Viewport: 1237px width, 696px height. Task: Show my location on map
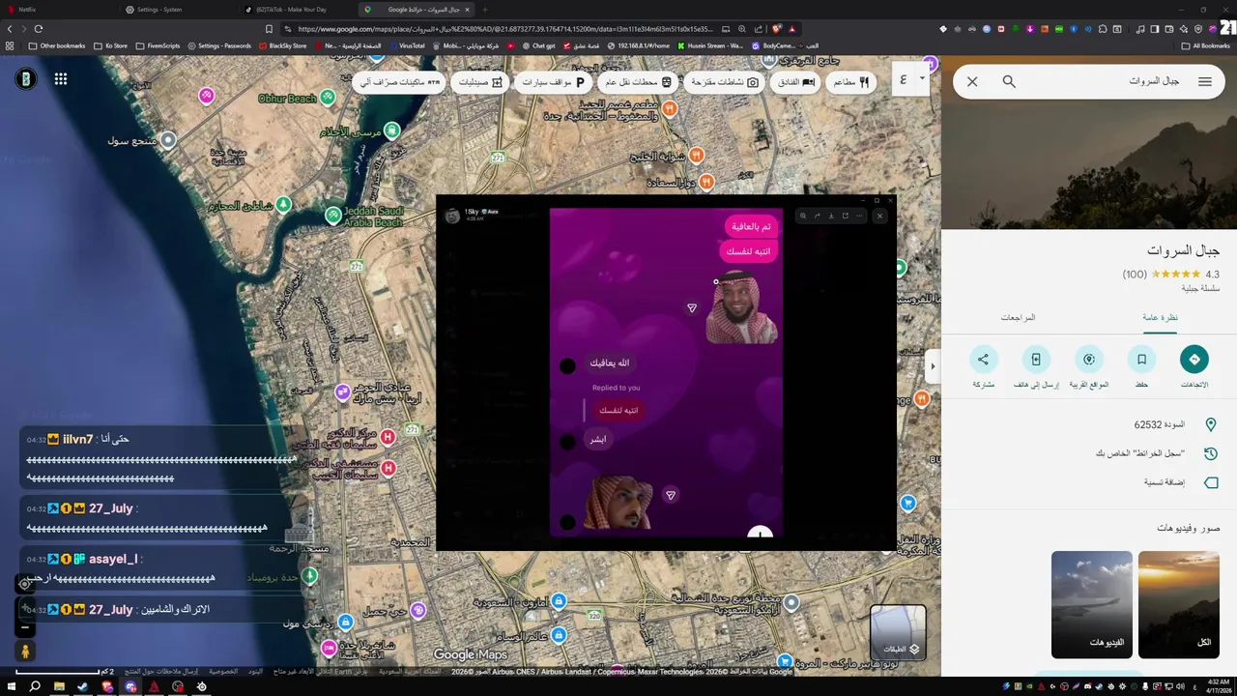(x=25, y=583)
